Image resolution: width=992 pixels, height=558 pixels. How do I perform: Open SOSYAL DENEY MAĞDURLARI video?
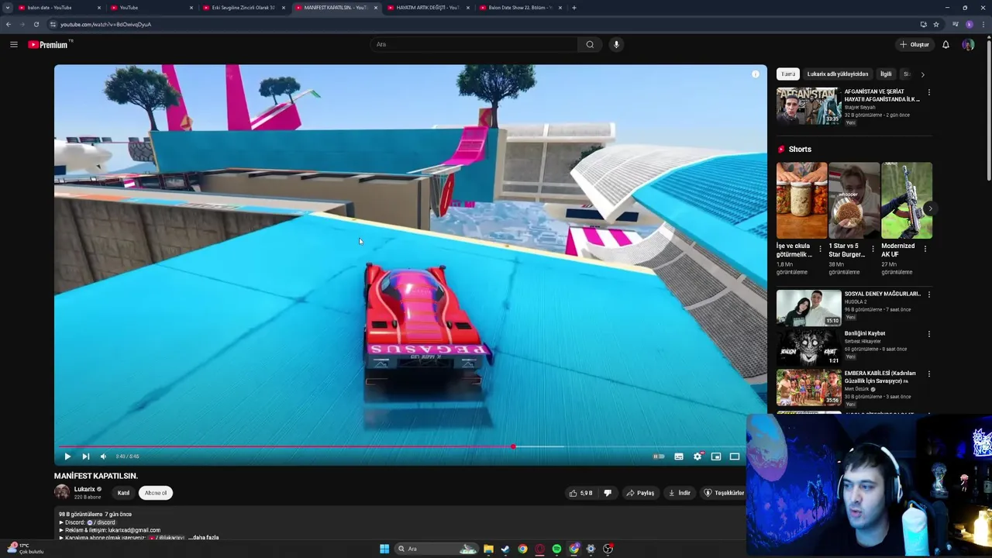tap(809, 308)
